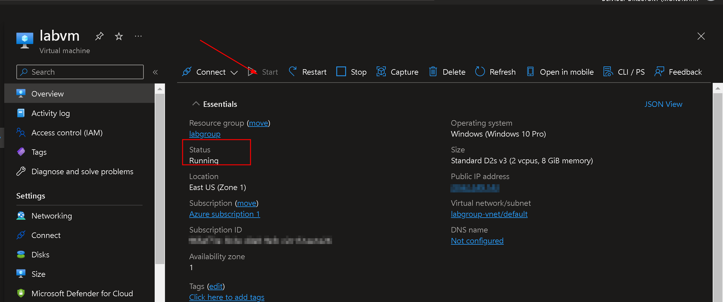Click the CLI / PS icon
Image resolution: width=723 pixels, height=302 pixels.
[608, 72]
